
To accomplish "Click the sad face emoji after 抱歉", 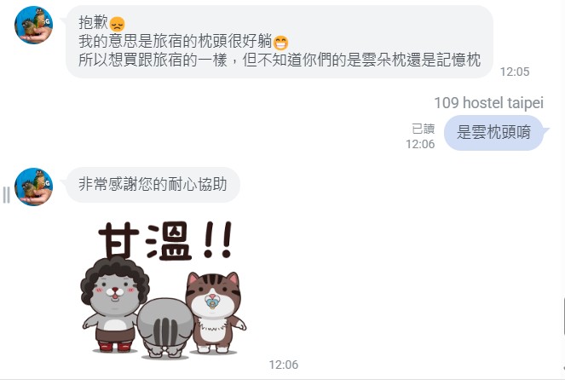I will [117, 24].
